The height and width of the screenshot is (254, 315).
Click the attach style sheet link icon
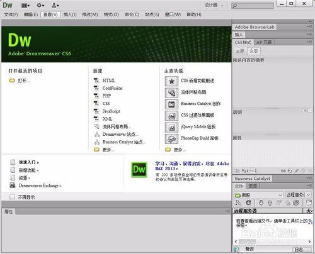(284, 171)
